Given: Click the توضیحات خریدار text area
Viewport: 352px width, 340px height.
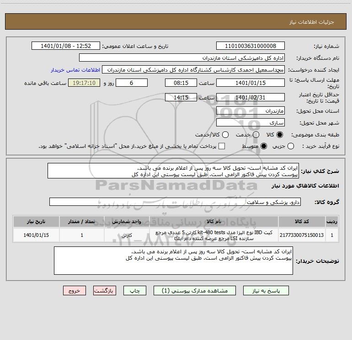Looking at the screenshot, I should pos(173,261).
